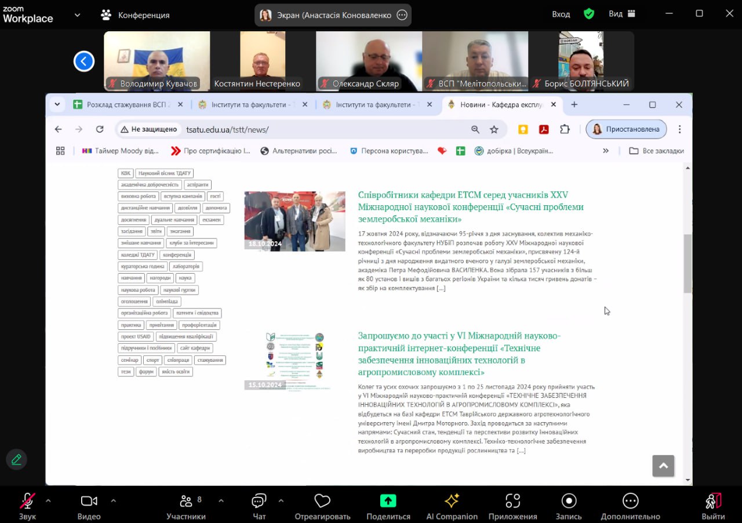Open the Reactions heart icon
This screenshot has height=523, width=742.
point(322,502)
